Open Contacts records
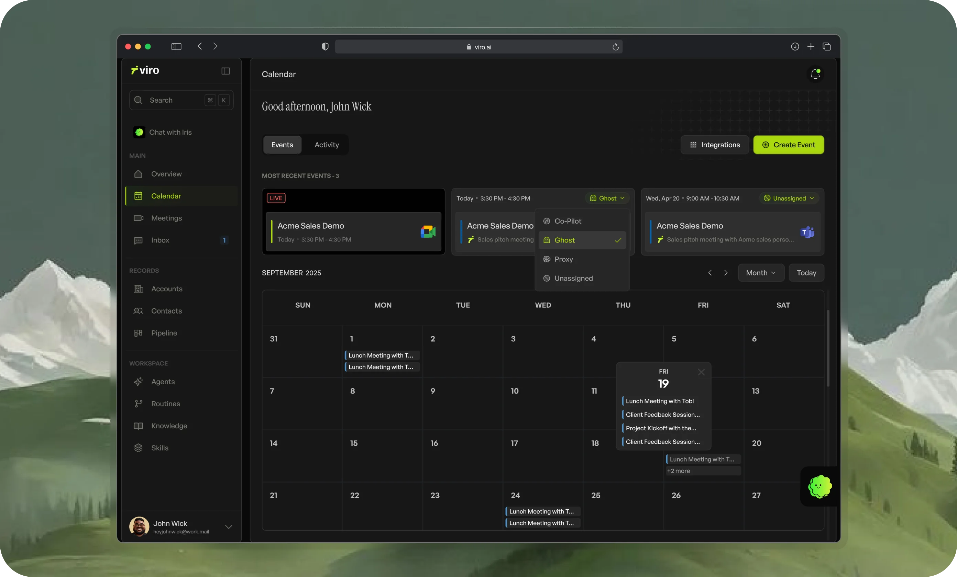This screenshot has width=957, height=577. (181, 311)
